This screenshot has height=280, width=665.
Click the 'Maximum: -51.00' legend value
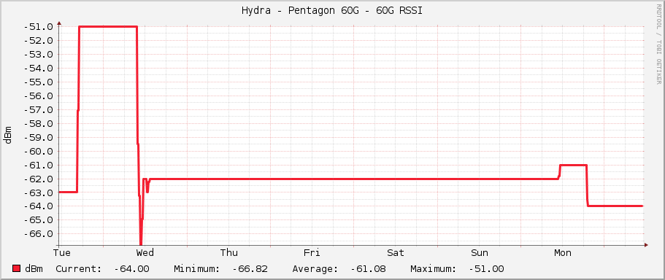click(457, 269)
